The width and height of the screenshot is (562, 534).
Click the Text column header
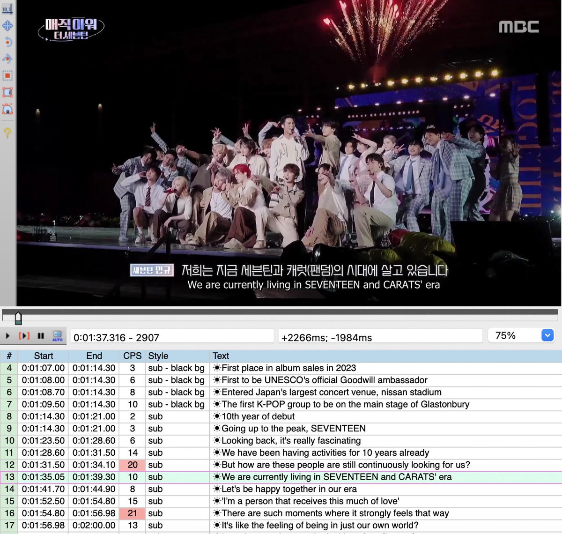(x=386, y=356)
